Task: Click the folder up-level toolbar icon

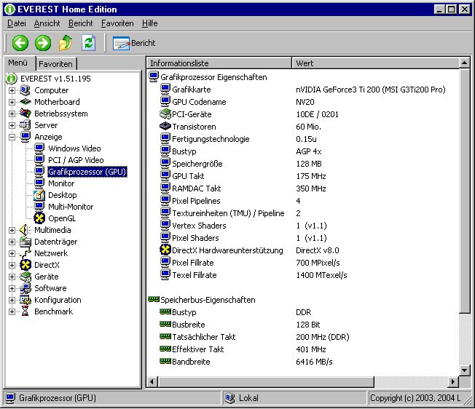Action: 66,43
